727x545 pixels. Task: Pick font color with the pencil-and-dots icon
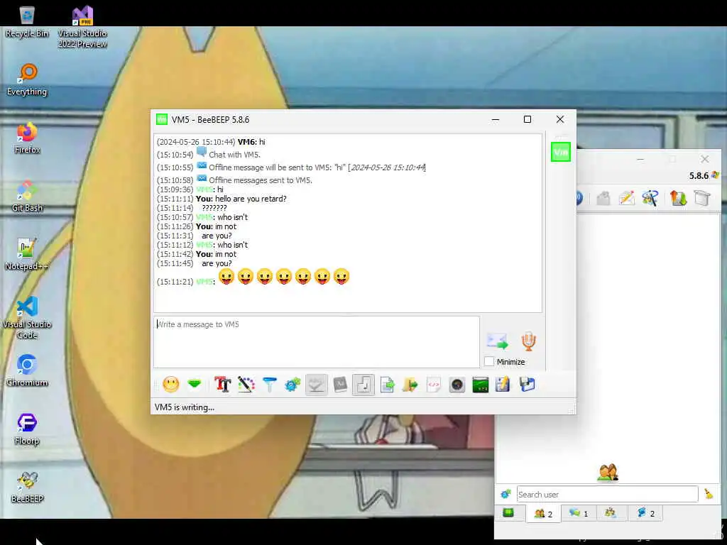[x=246, y=384]
